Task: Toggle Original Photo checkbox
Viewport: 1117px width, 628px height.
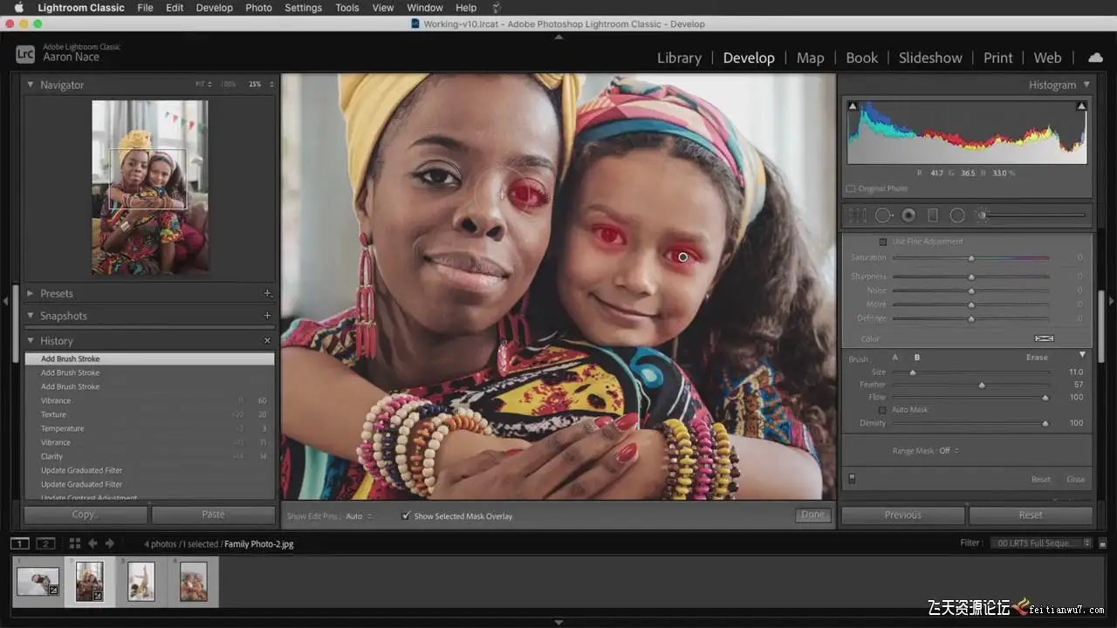Action: [x=851, y=188]
